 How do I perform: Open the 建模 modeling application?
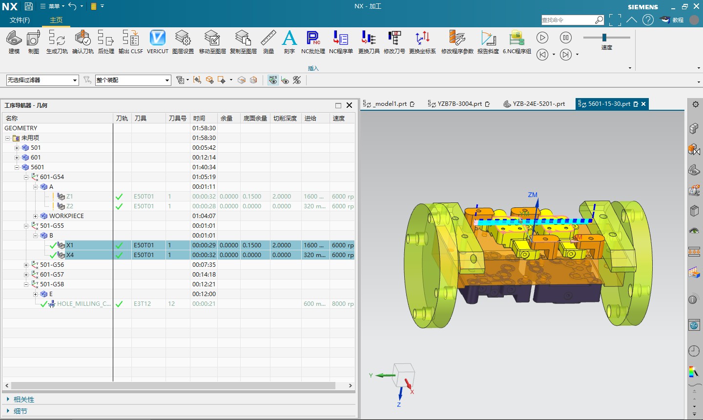point(14,41)
